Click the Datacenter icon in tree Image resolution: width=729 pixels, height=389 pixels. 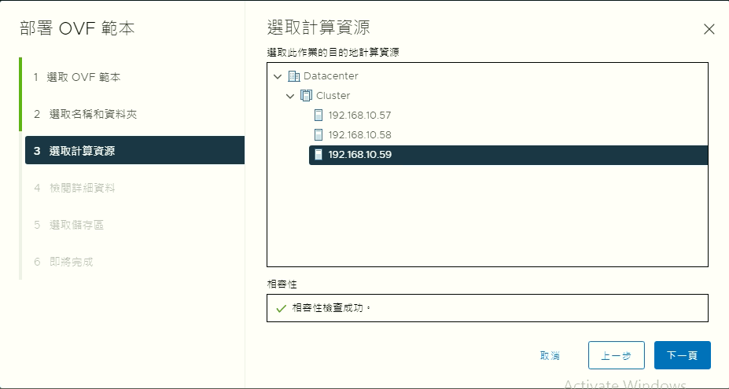294,76
